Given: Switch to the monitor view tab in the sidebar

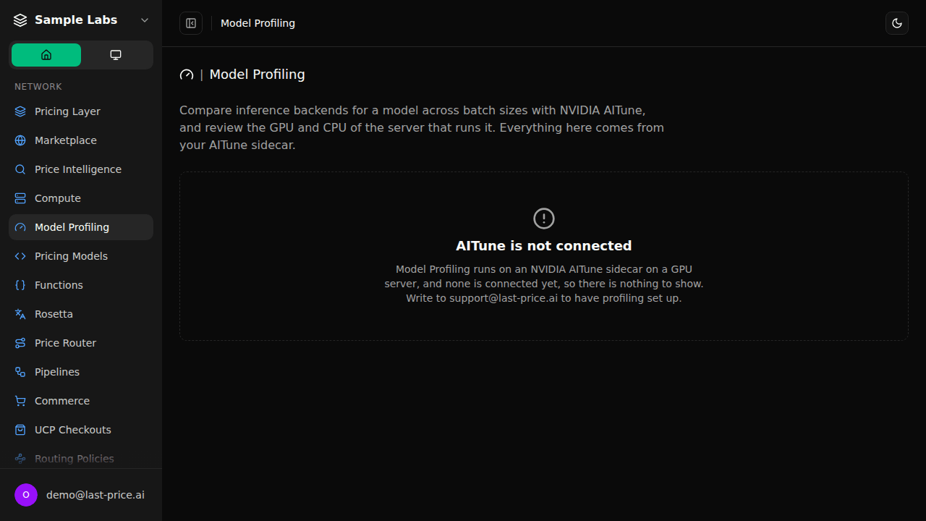Looking at the screenshot, I should [116, 55].
